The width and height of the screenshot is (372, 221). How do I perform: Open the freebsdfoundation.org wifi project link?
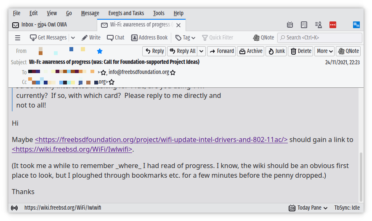coord(161,140)
